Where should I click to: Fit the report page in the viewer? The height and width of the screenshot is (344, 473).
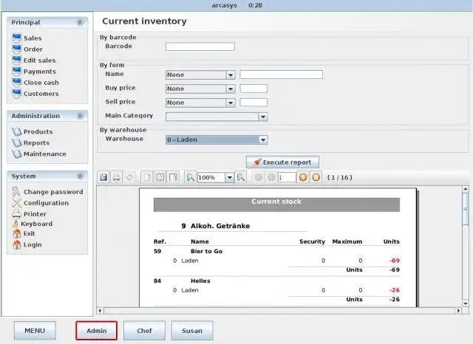(x=160, y=177)
